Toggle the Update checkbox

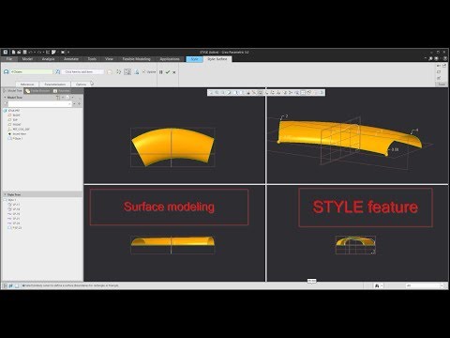(x=144, y=71)
